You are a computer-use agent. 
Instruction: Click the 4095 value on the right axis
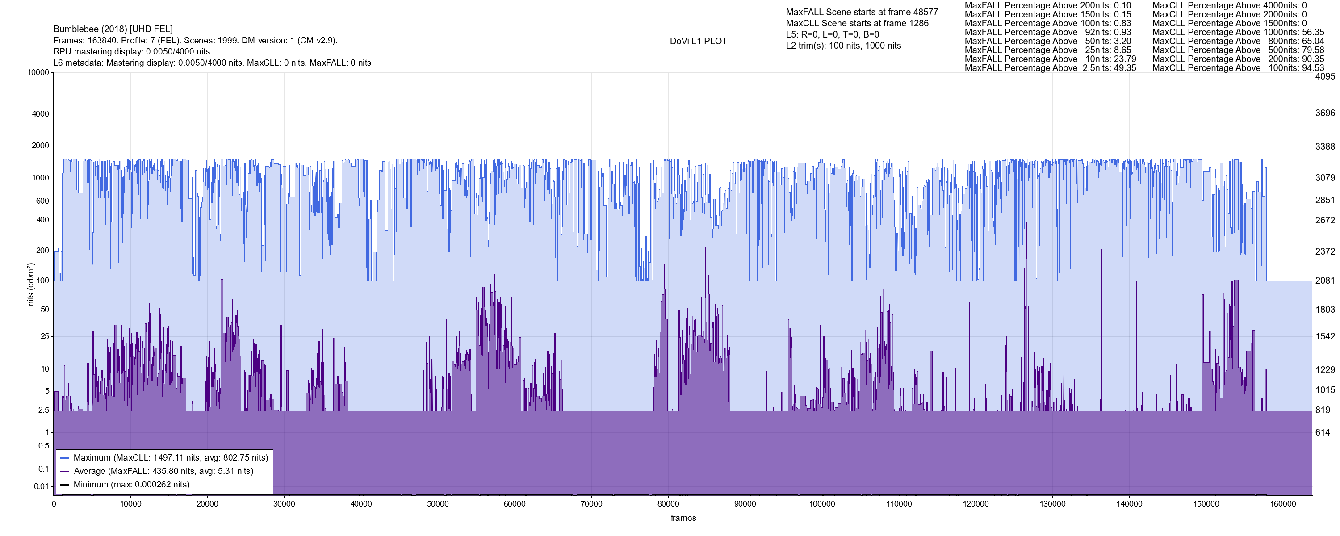(x=1324, y=76)
